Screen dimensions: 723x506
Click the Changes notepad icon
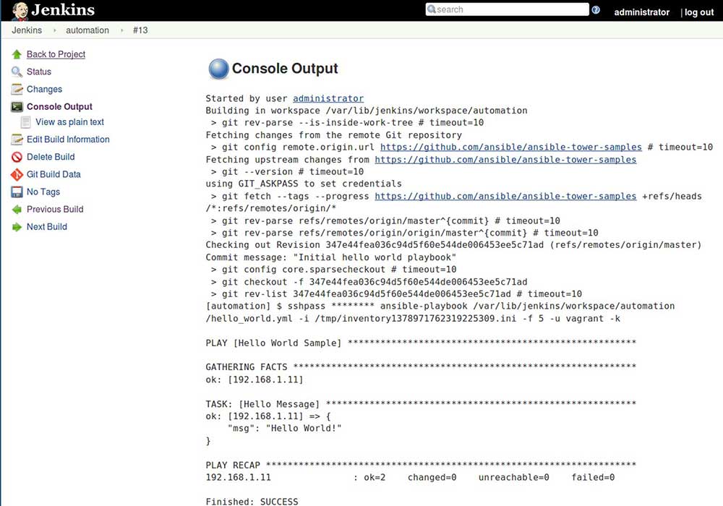coord(17,89)
